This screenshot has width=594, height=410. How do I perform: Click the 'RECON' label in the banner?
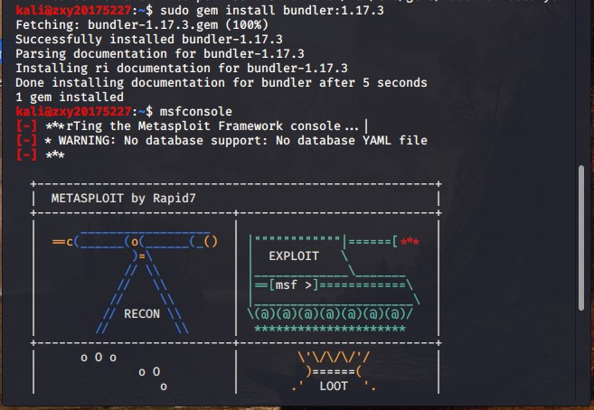[142, 314]
